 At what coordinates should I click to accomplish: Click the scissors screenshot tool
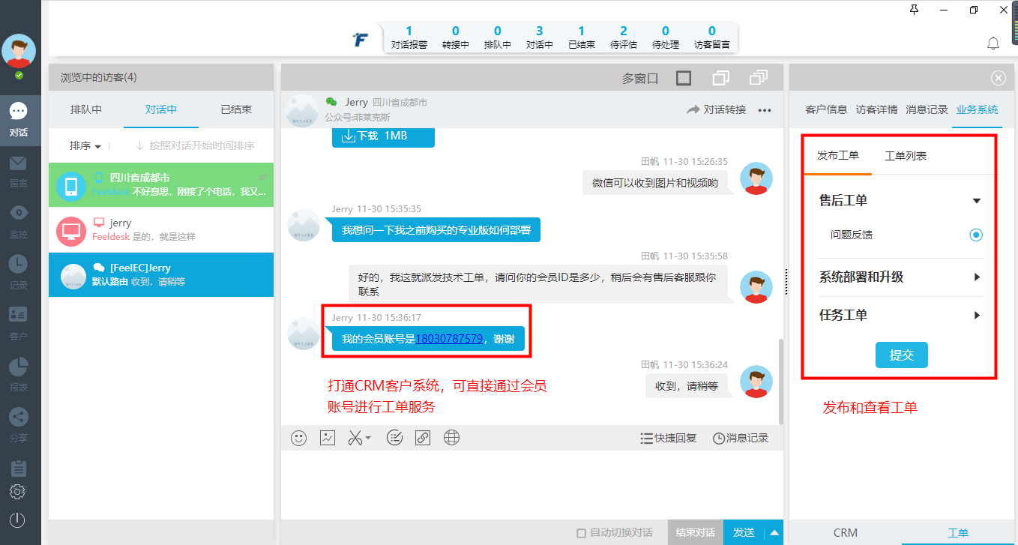point(355,439)
